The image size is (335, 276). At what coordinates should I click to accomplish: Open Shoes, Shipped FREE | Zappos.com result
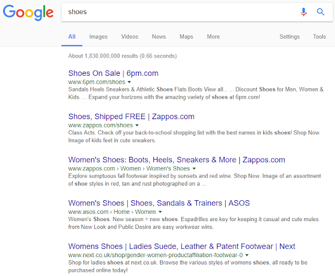[x=131, y=117]
